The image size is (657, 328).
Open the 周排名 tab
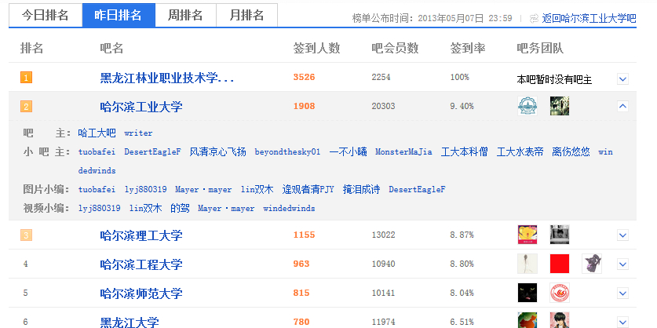point(185,16)
